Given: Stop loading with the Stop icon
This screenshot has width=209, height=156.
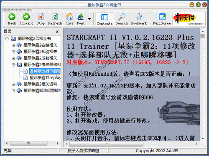Looking at the screenshot, I should click(x=41, y=17).
